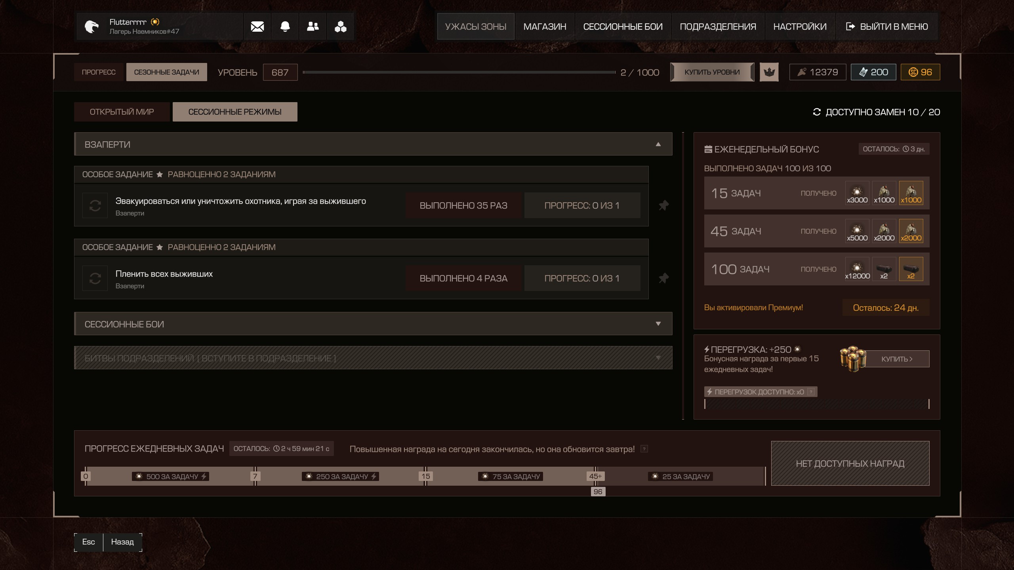Click the crown premium icon
The height and width of the screenshot is (570, 1014).
pyautogui.click(x=769, y=72)
